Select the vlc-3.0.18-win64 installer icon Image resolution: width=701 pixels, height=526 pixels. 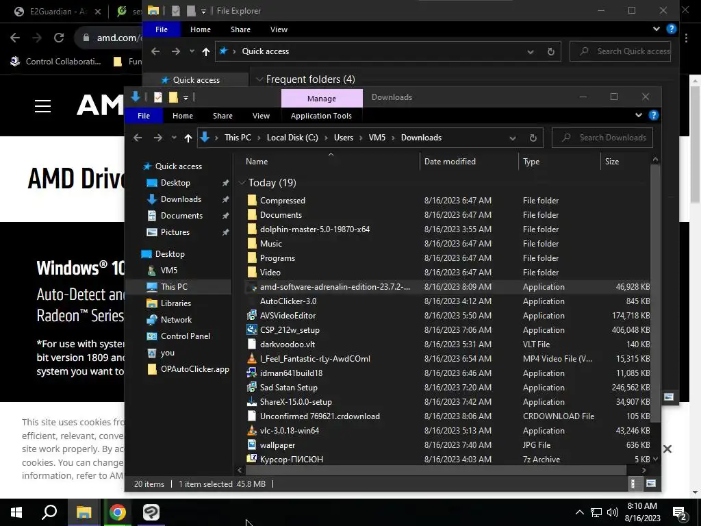252,430
